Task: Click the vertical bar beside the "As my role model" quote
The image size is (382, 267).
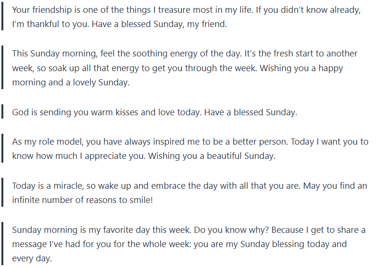Action: [x=2, y=149]
